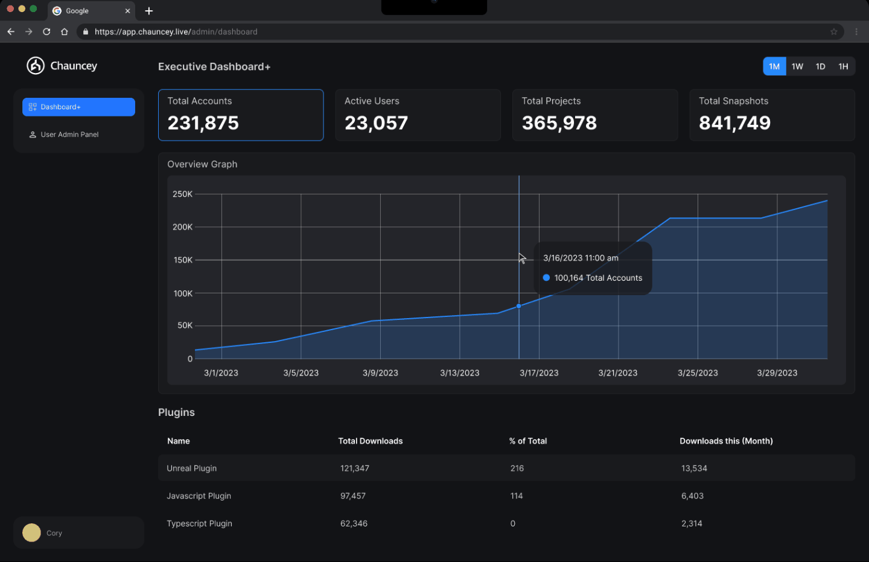Select the Total Accounts card
The height and width of the screenshot is (562, 869).
241,115
